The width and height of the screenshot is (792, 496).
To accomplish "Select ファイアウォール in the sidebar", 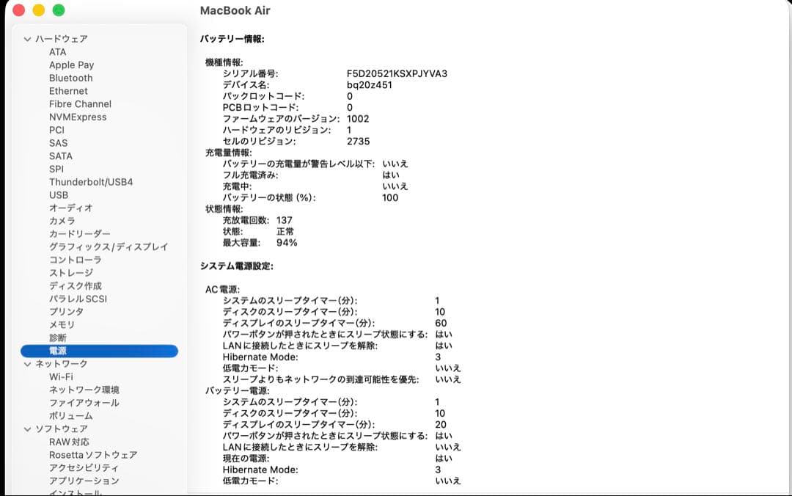I will 84,403.
